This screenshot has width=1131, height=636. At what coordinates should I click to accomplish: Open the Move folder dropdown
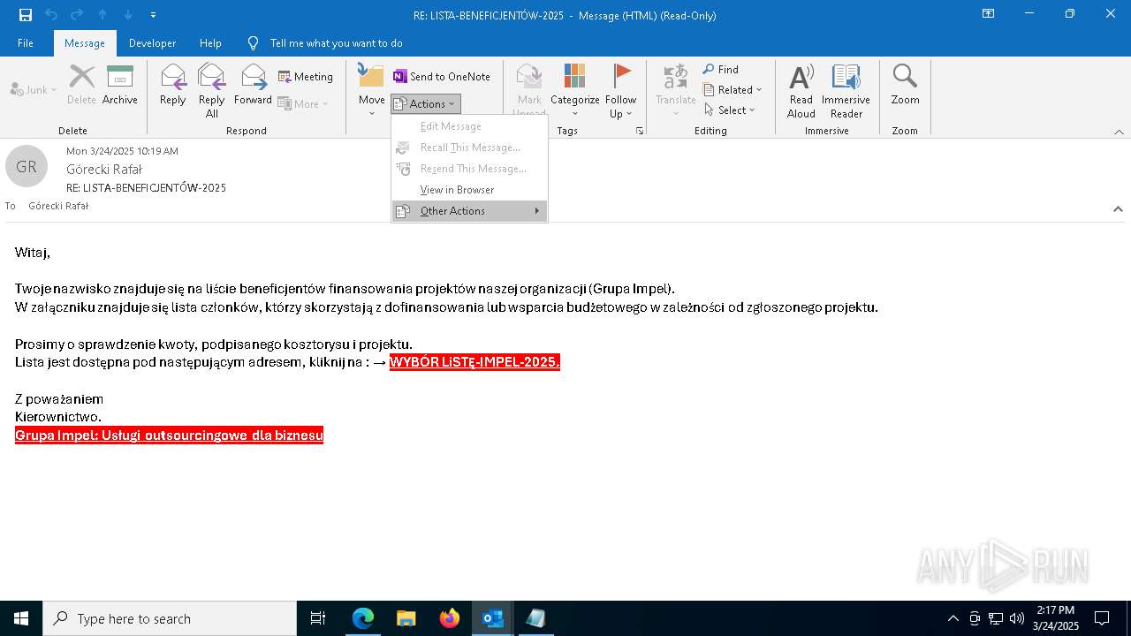pos(371,90)
